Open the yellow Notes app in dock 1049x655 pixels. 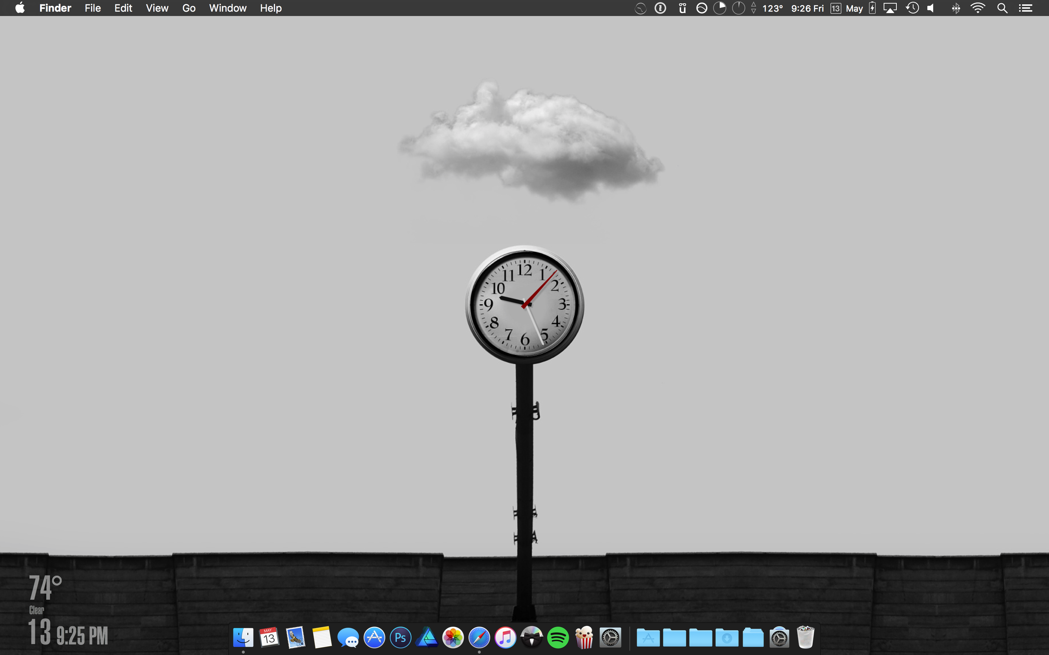coord(322,638)
